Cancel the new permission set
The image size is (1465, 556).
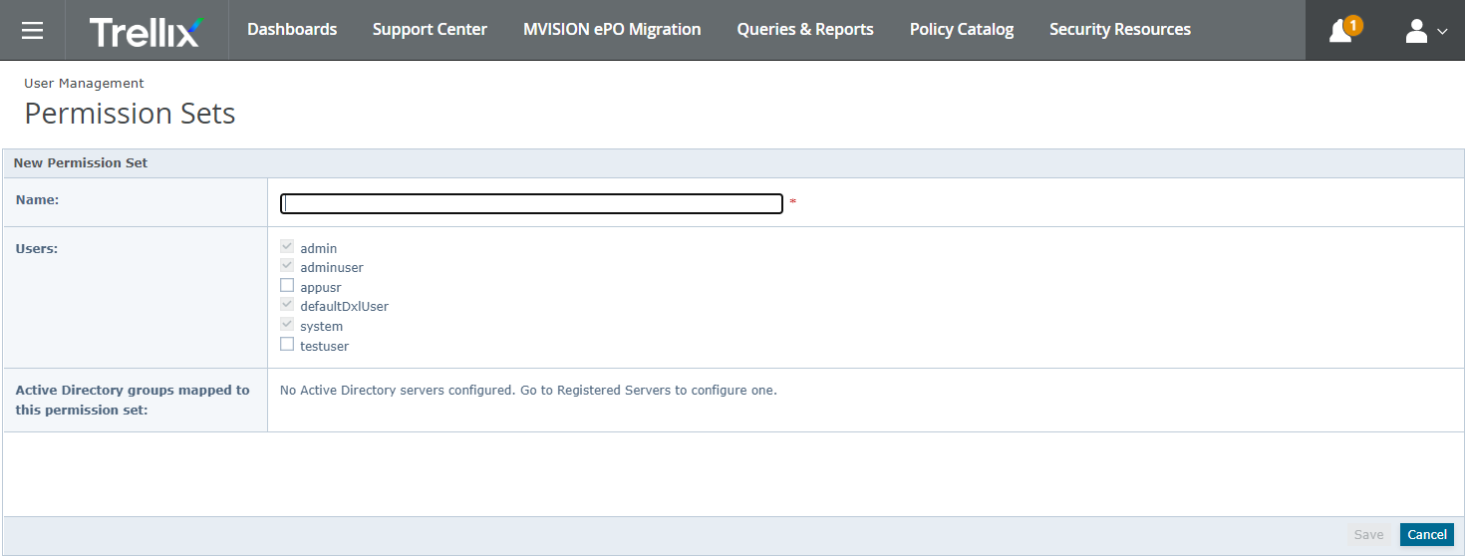(x=1427, y=535)
